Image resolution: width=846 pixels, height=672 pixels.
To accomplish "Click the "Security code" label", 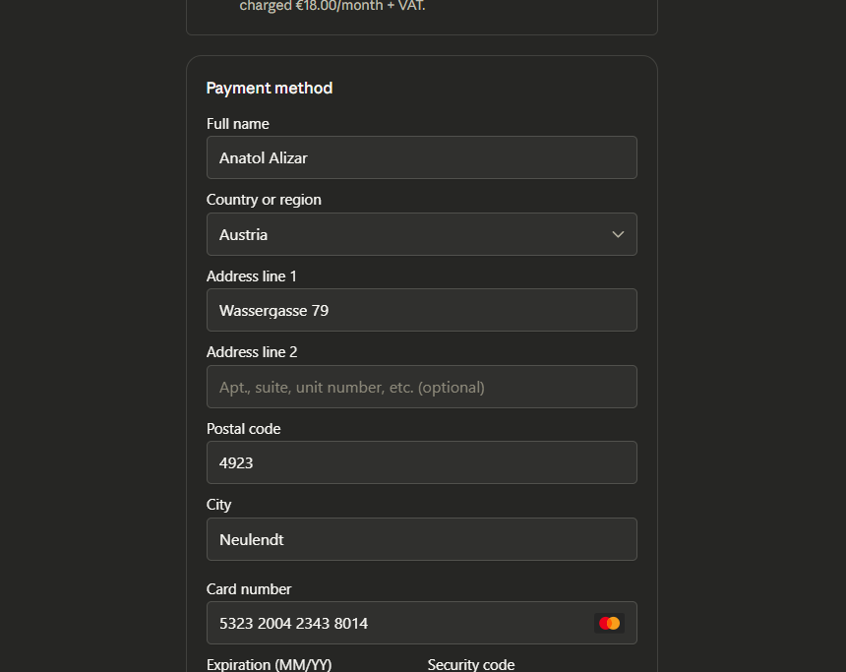I will (471, 664).
